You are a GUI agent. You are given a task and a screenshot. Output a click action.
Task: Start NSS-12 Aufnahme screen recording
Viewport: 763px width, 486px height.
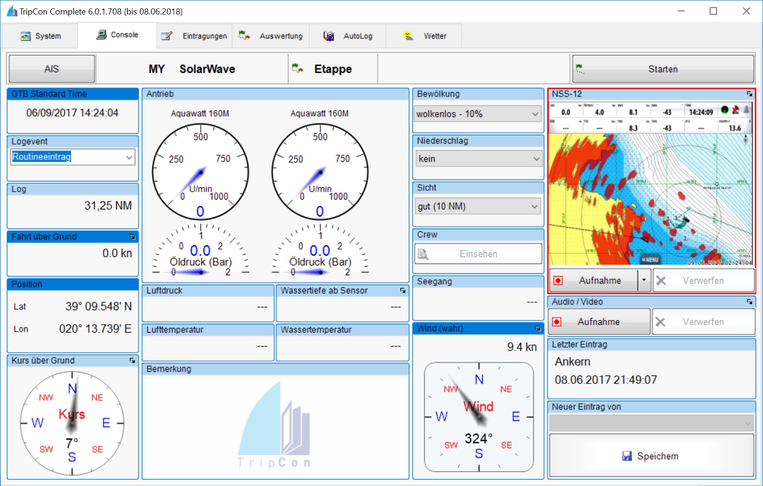[593, 280]
